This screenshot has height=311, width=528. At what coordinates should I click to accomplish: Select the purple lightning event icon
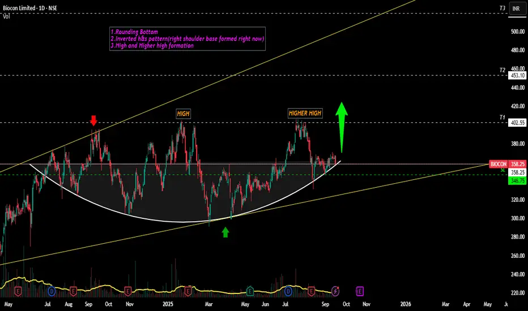pos(335,291)
